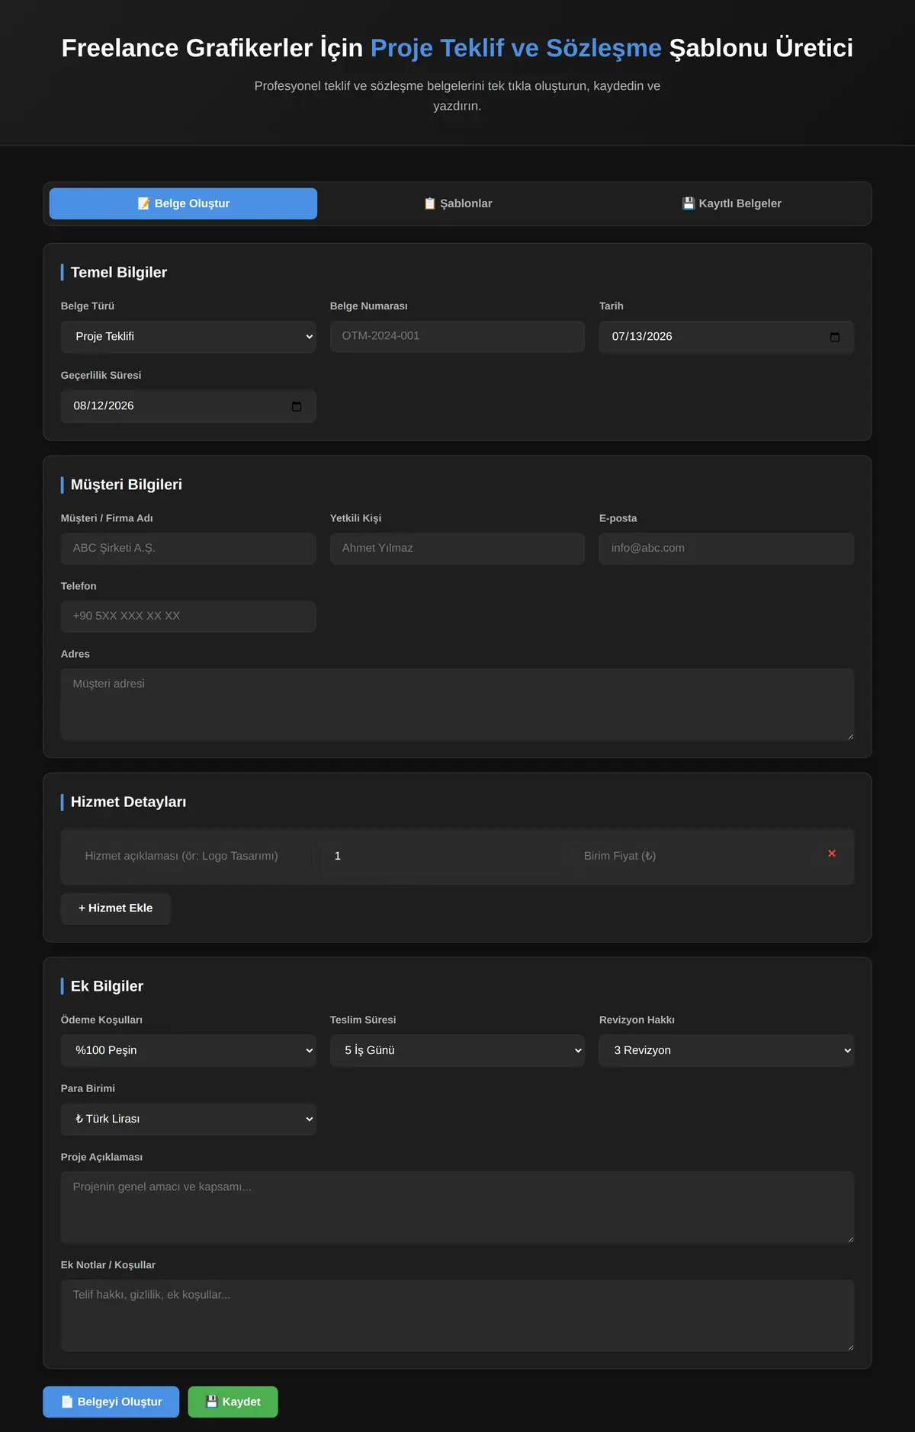Click the Birim Fiyat price field
The width and height of the screenshot is (915, 1432).
coord(692,856)
